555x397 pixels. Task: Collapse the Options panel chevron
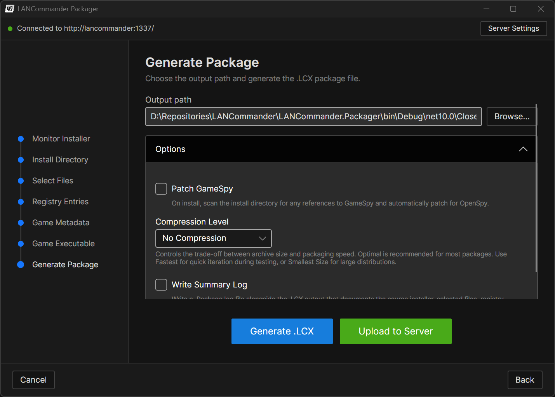point(523,149)
